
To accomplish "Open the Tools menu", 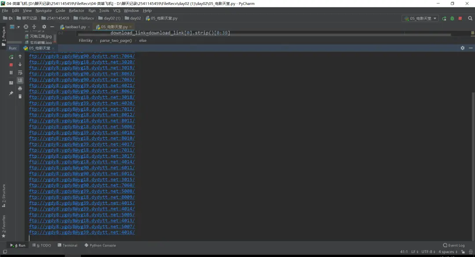I will pyautogui.click(x=104, y=10).
